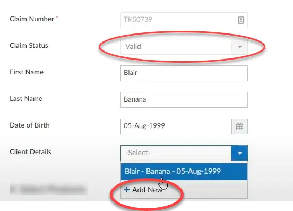Click the contact card icon in Claim Number
Image resolution: width=293 pixels, height=211 pixels.
(x=241, y=20)
